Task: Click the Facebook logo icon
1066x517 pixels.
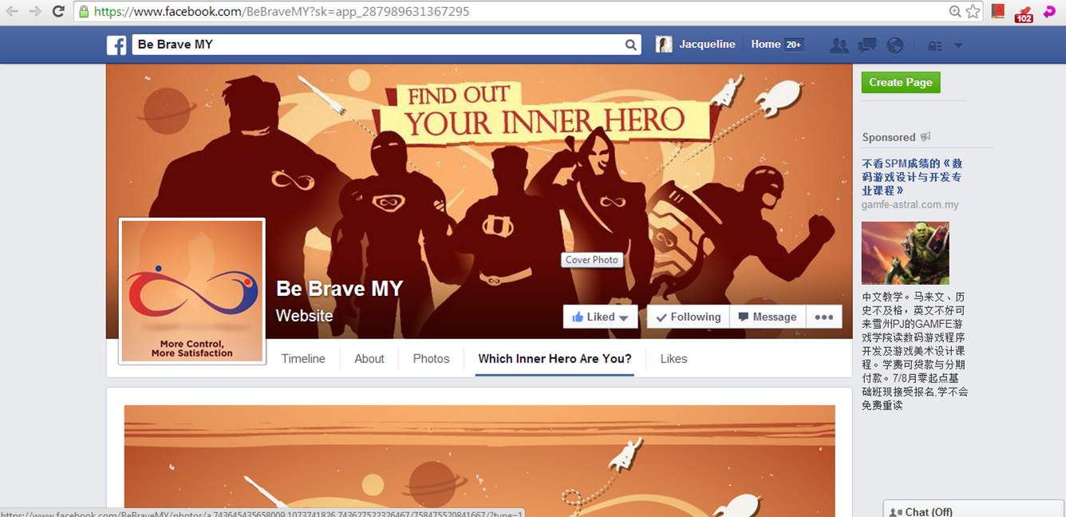Action: 116,45
